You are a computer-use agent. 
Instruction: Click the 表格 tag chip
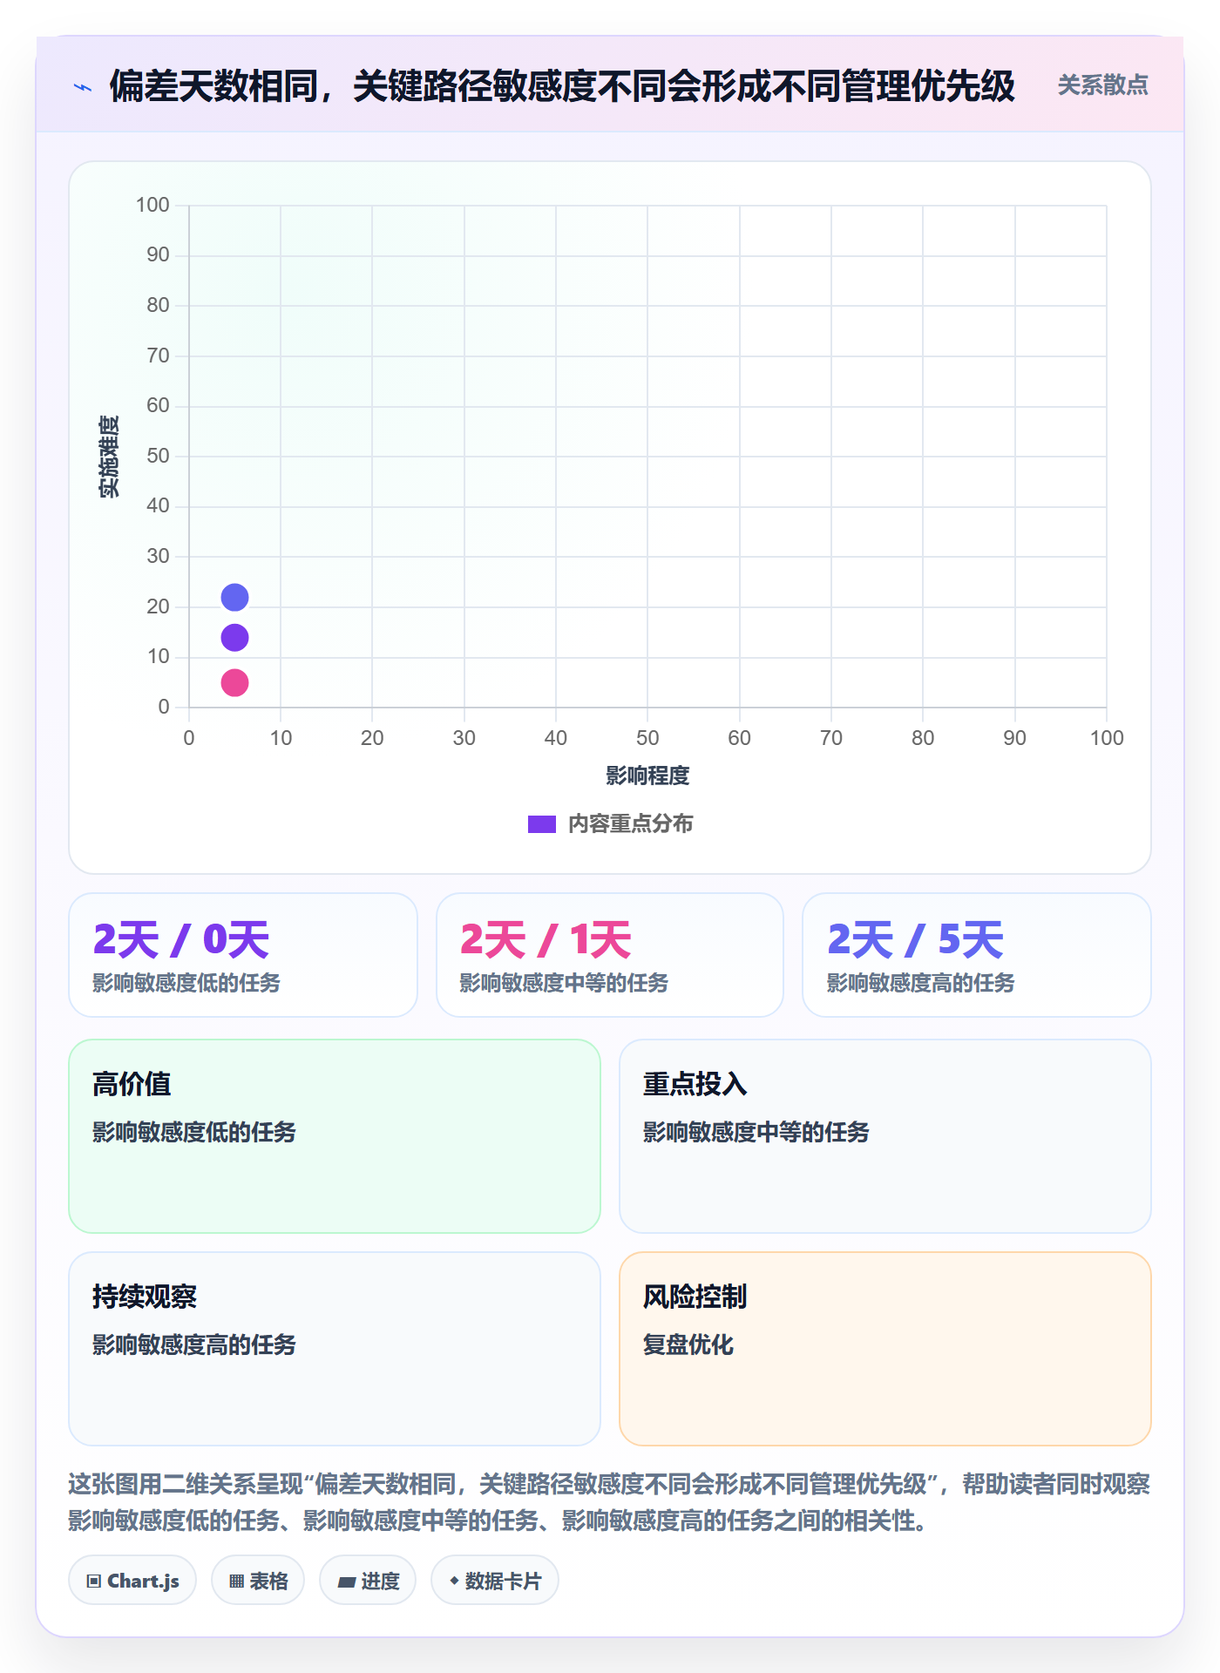coord(258,1581)
